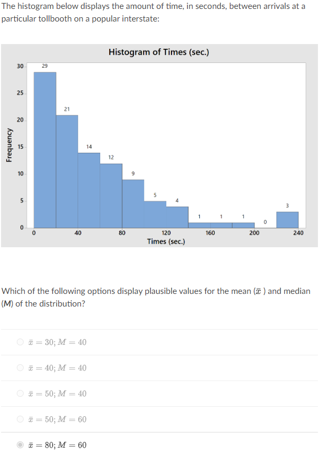
Task: Click the y-axis label Frequency
Action: tap(10, 144)
